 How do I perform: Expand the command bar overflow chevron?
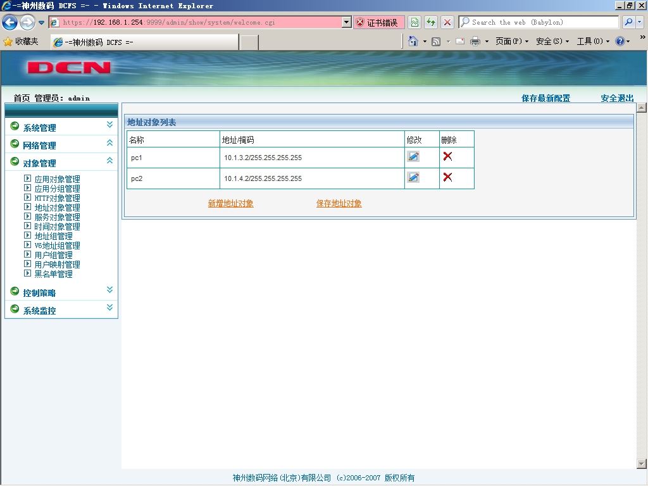(642, 37)
